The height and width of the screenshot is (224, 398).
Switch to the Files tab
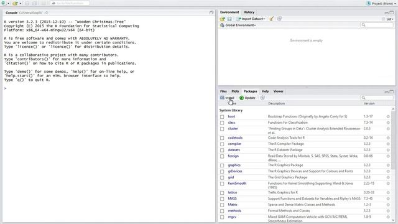click(x=223, y=91)
